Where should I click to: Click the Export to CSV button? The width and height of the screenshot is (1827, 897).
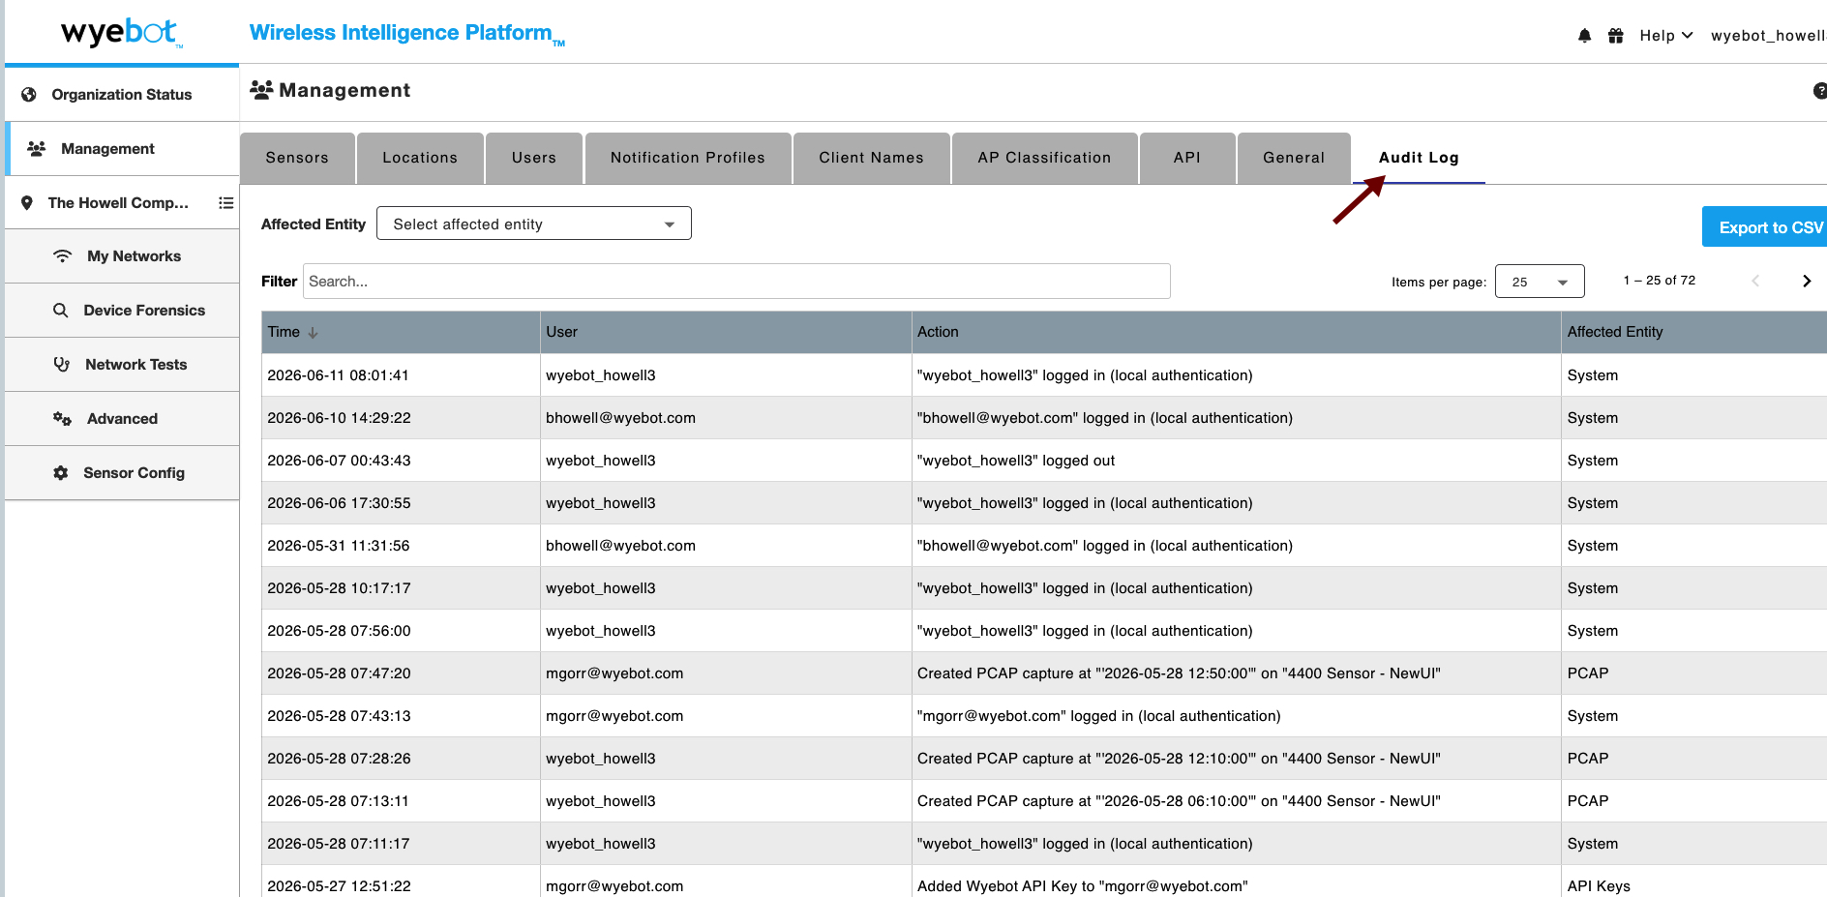[1765, 227]
